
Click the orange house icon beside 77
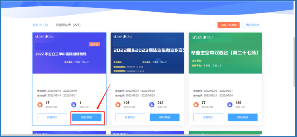[196, 104]
